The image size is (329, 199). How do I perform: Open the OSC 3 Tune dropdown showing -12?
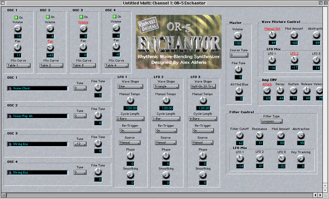click(80, 144)
